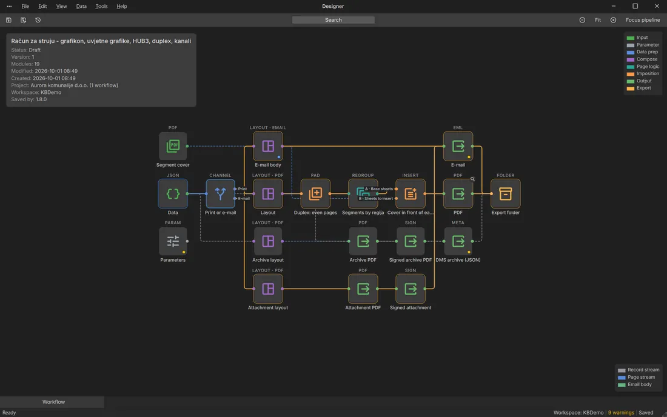Click the Print output port label

pyautogui.click(x=242, y=188)
